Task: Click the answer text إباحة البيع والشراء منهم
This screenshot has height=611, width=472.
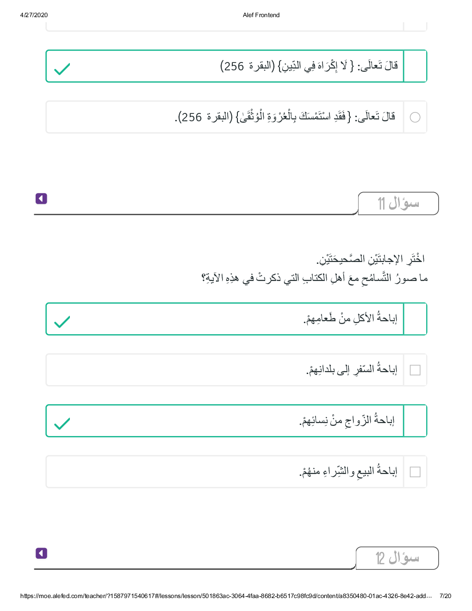Action: click(348, 471)
